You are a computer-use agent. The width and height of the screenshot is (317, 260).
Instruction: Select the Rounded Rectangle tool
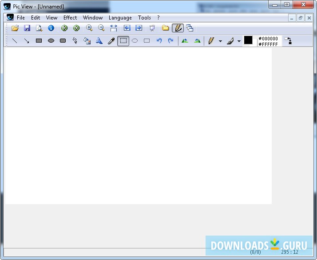(x=63, y=41)
